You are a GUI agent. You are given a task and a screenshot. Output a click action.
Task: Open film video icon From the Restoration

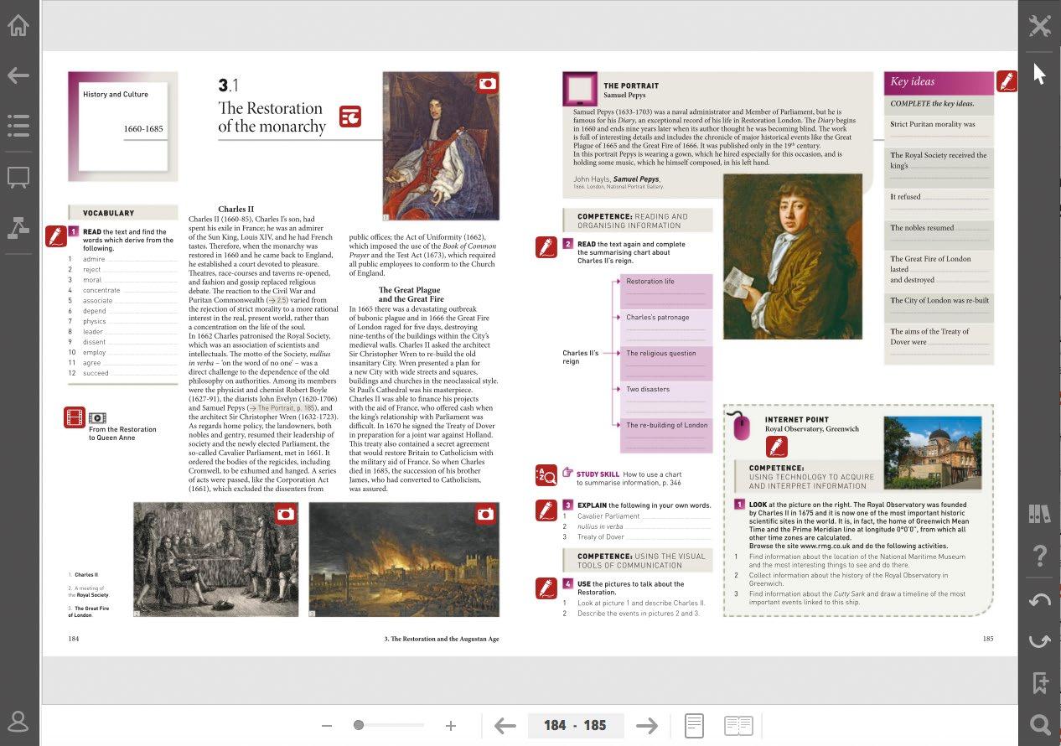click(x=75, y=417)
